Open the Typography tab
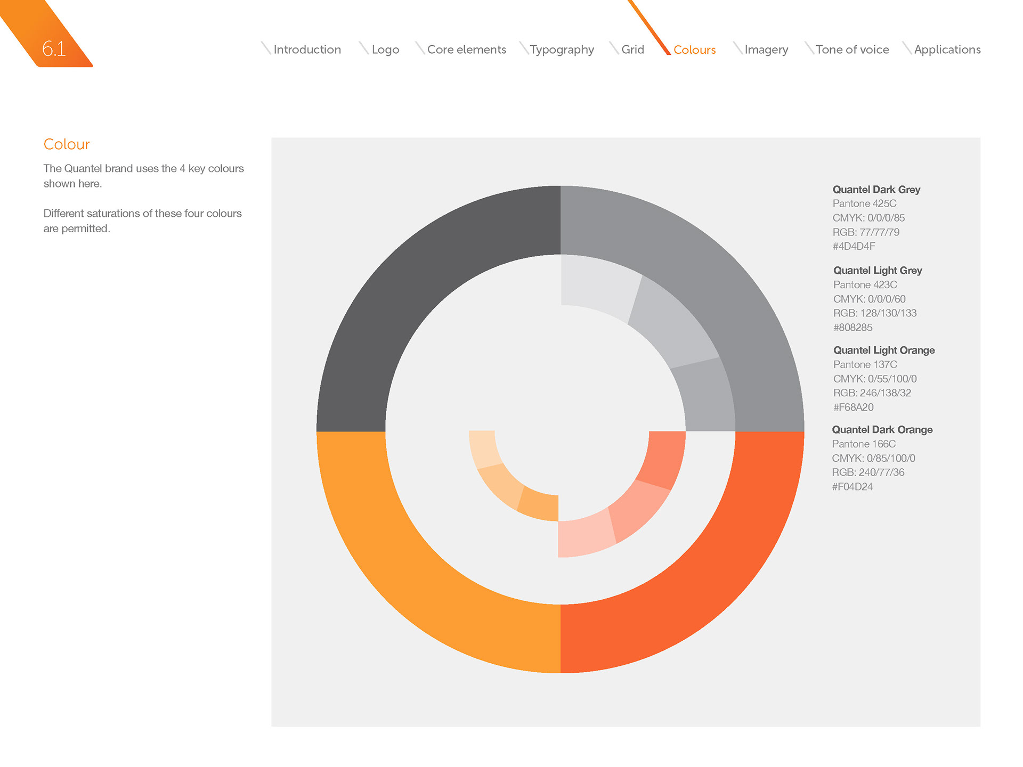Image resolution: width=1023 pixels, height=767 pixels. (x=562, y=50)
